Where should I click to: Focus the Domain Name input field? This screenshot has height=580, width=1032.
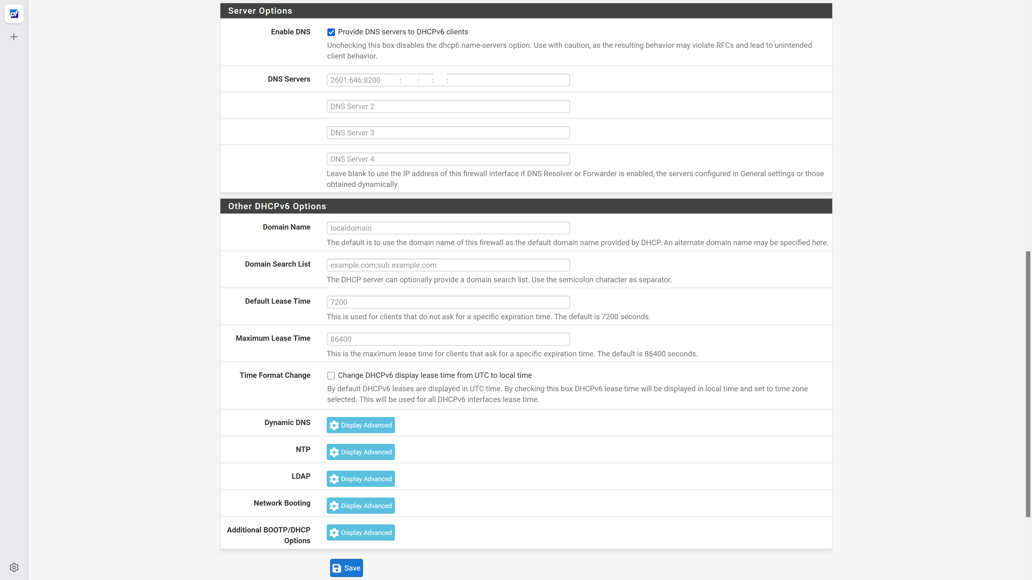[x=448, y=228]
